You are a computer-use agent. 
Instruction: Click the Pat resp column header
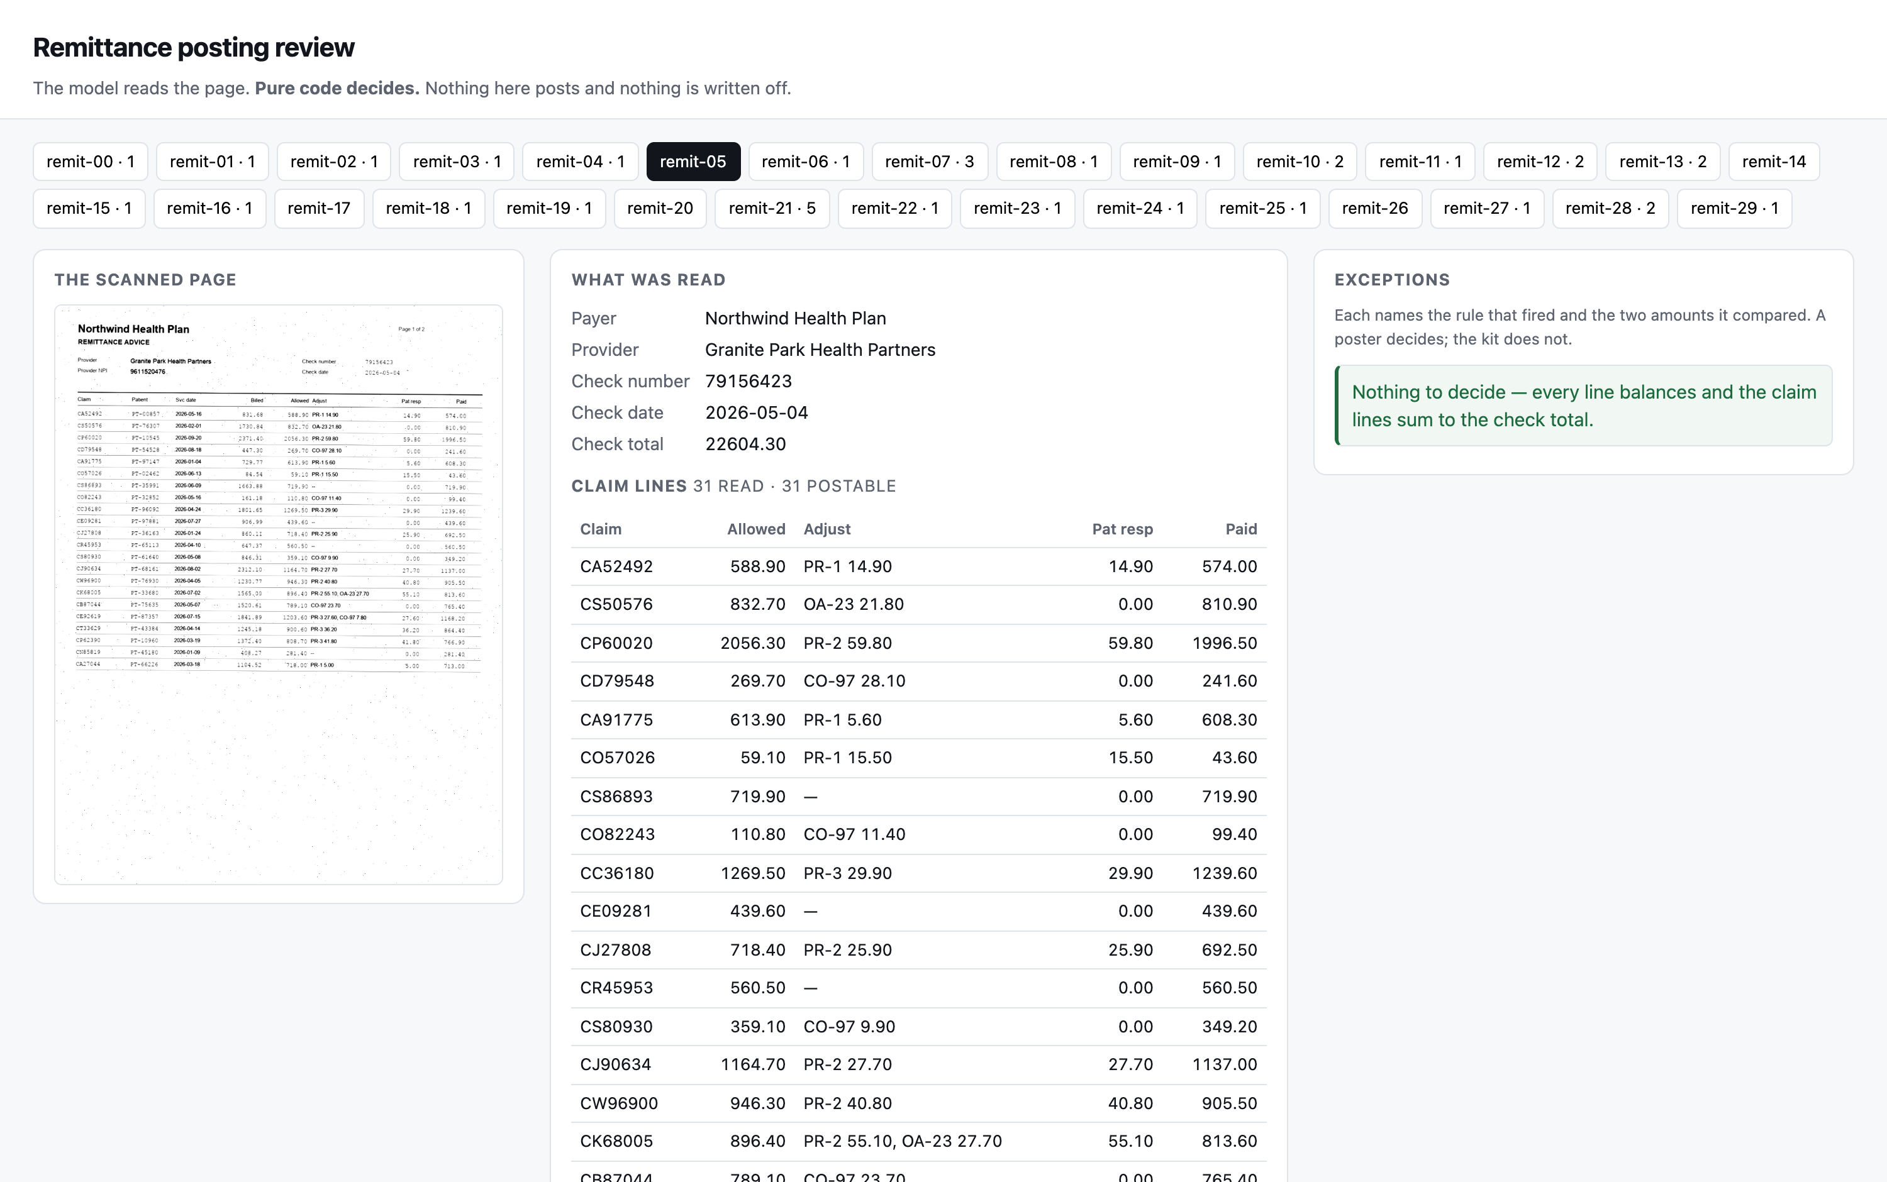click(1122, 529)
